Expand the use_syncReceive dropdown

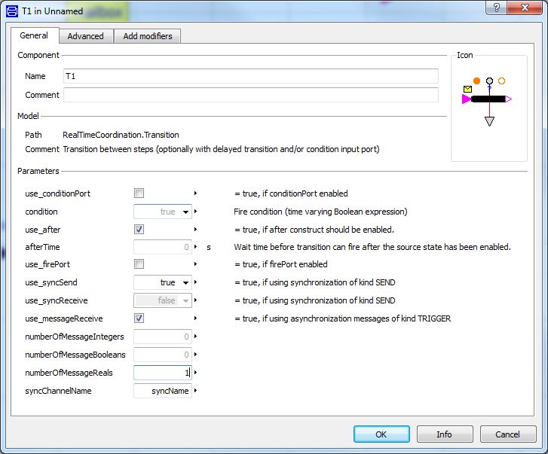185,301
